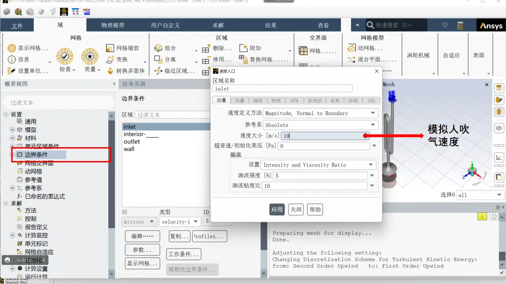Collapse the 求解 tree node
The width and height of the screenshot is (506, 284).
point(6,203)
